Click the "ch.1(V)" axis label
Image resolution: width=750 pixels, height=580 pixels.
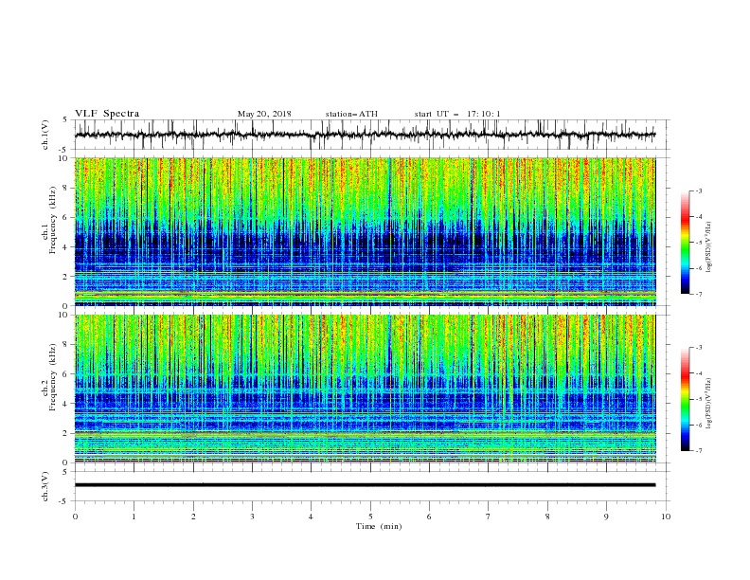tap(45, 135)
